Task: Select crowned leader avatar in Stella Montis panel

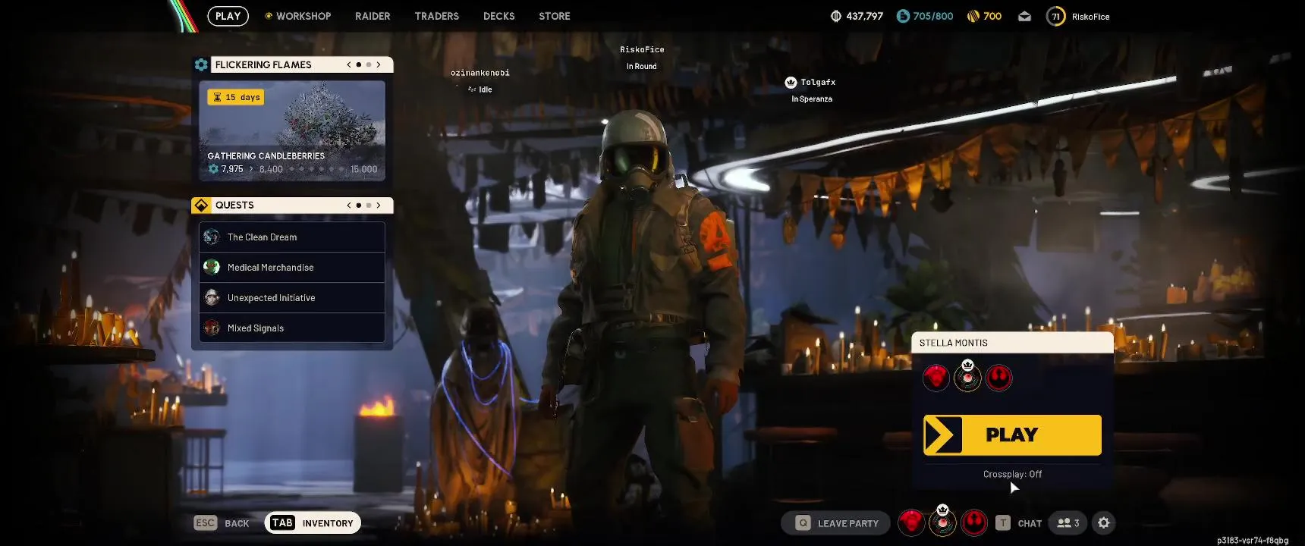Action: tap(967, 377)
